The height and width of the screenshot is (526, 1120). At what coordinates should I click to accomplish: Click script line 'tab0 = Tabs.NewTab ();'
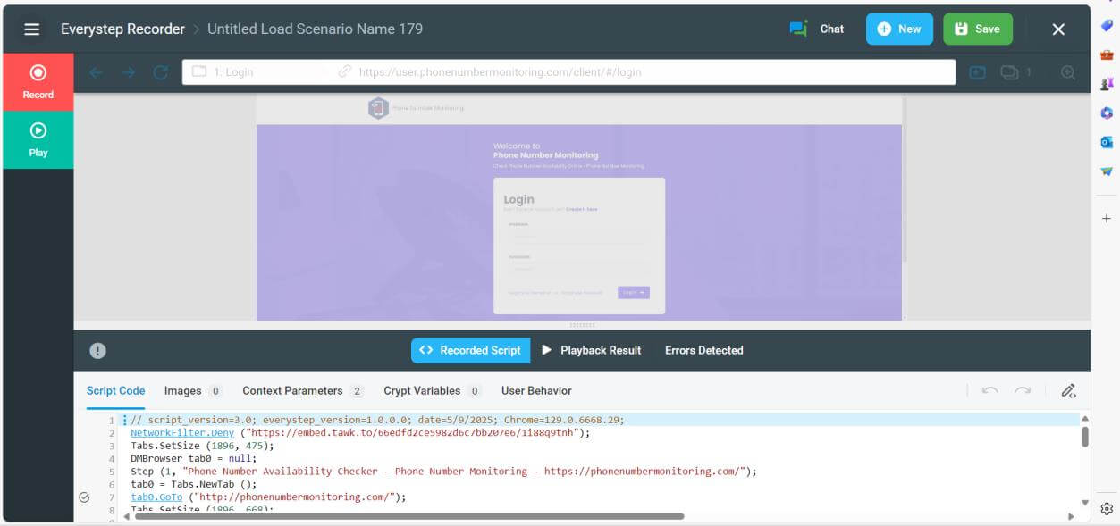point(193,484)
